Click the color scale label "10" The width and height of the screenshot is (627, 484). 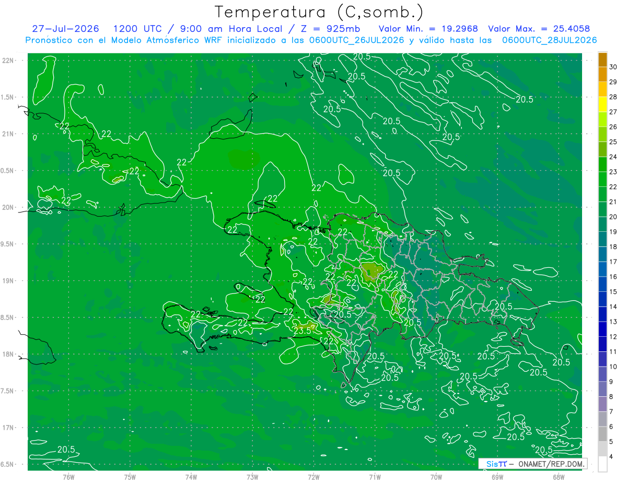(613, 367)
